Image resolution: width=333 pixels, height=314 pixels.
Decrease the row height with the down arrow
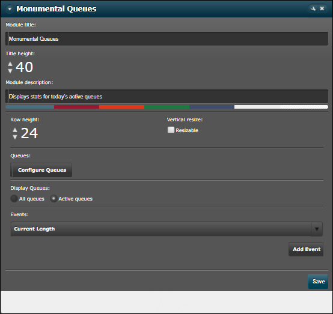pyautogui.click(x=15, y=137)
